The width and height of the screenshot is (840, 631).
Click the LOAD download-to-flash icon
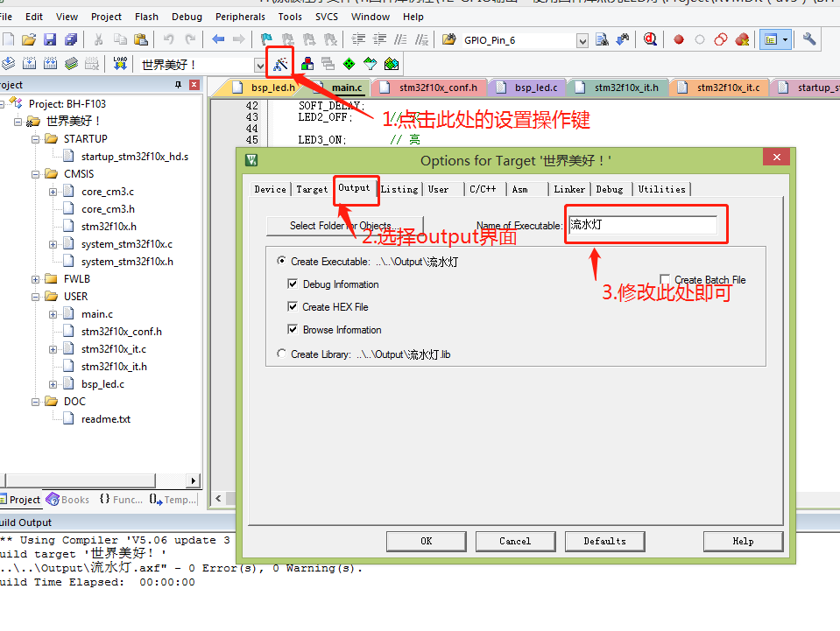(x=120, y=63)
